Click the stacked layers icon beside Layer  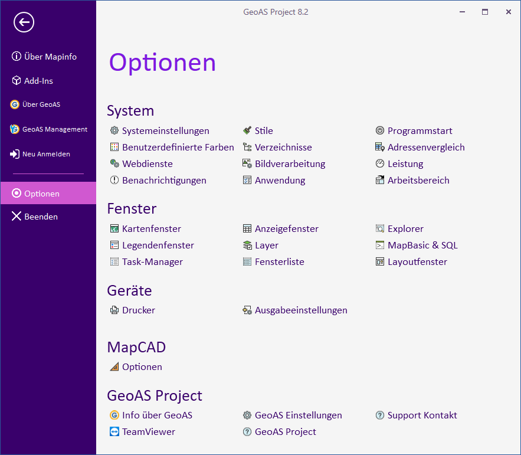pos(247,245)
